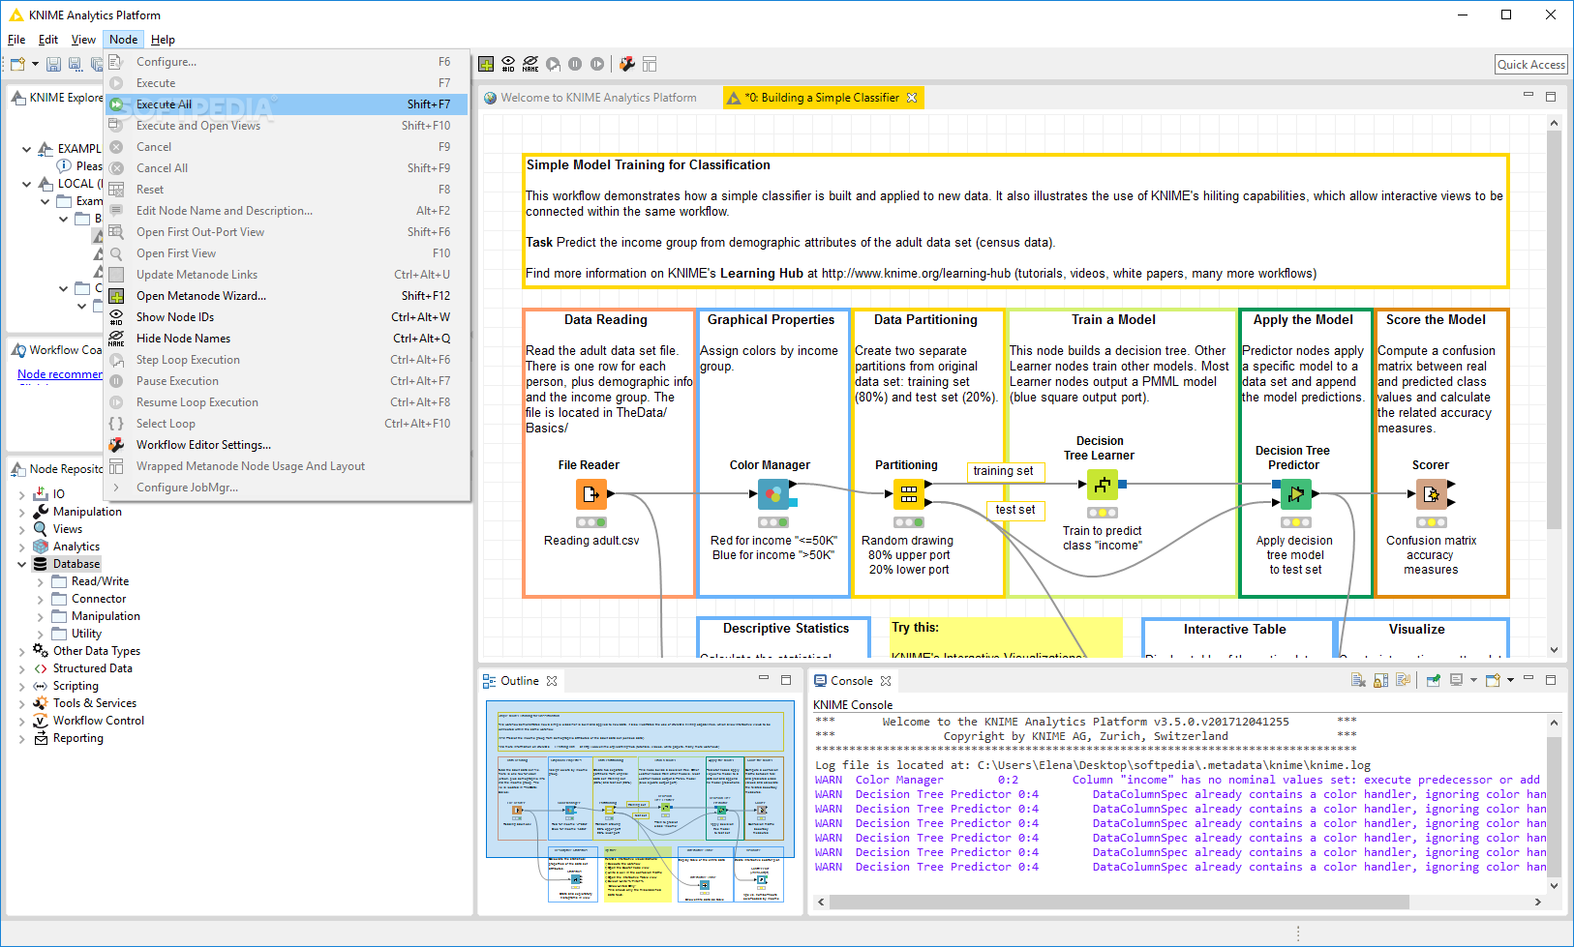Click the Decision Tree Predictor node icon
Screen dimensions: 1574x947
[x=1295, y=494]
